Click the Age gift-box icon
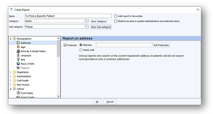This screenshot has height=114, width=213. pyautogui.click(x=18, y=47)
